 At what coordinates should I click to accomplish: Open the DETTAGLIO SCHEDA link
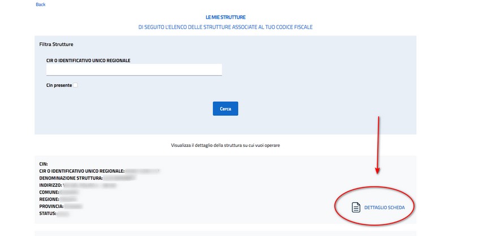384,207
